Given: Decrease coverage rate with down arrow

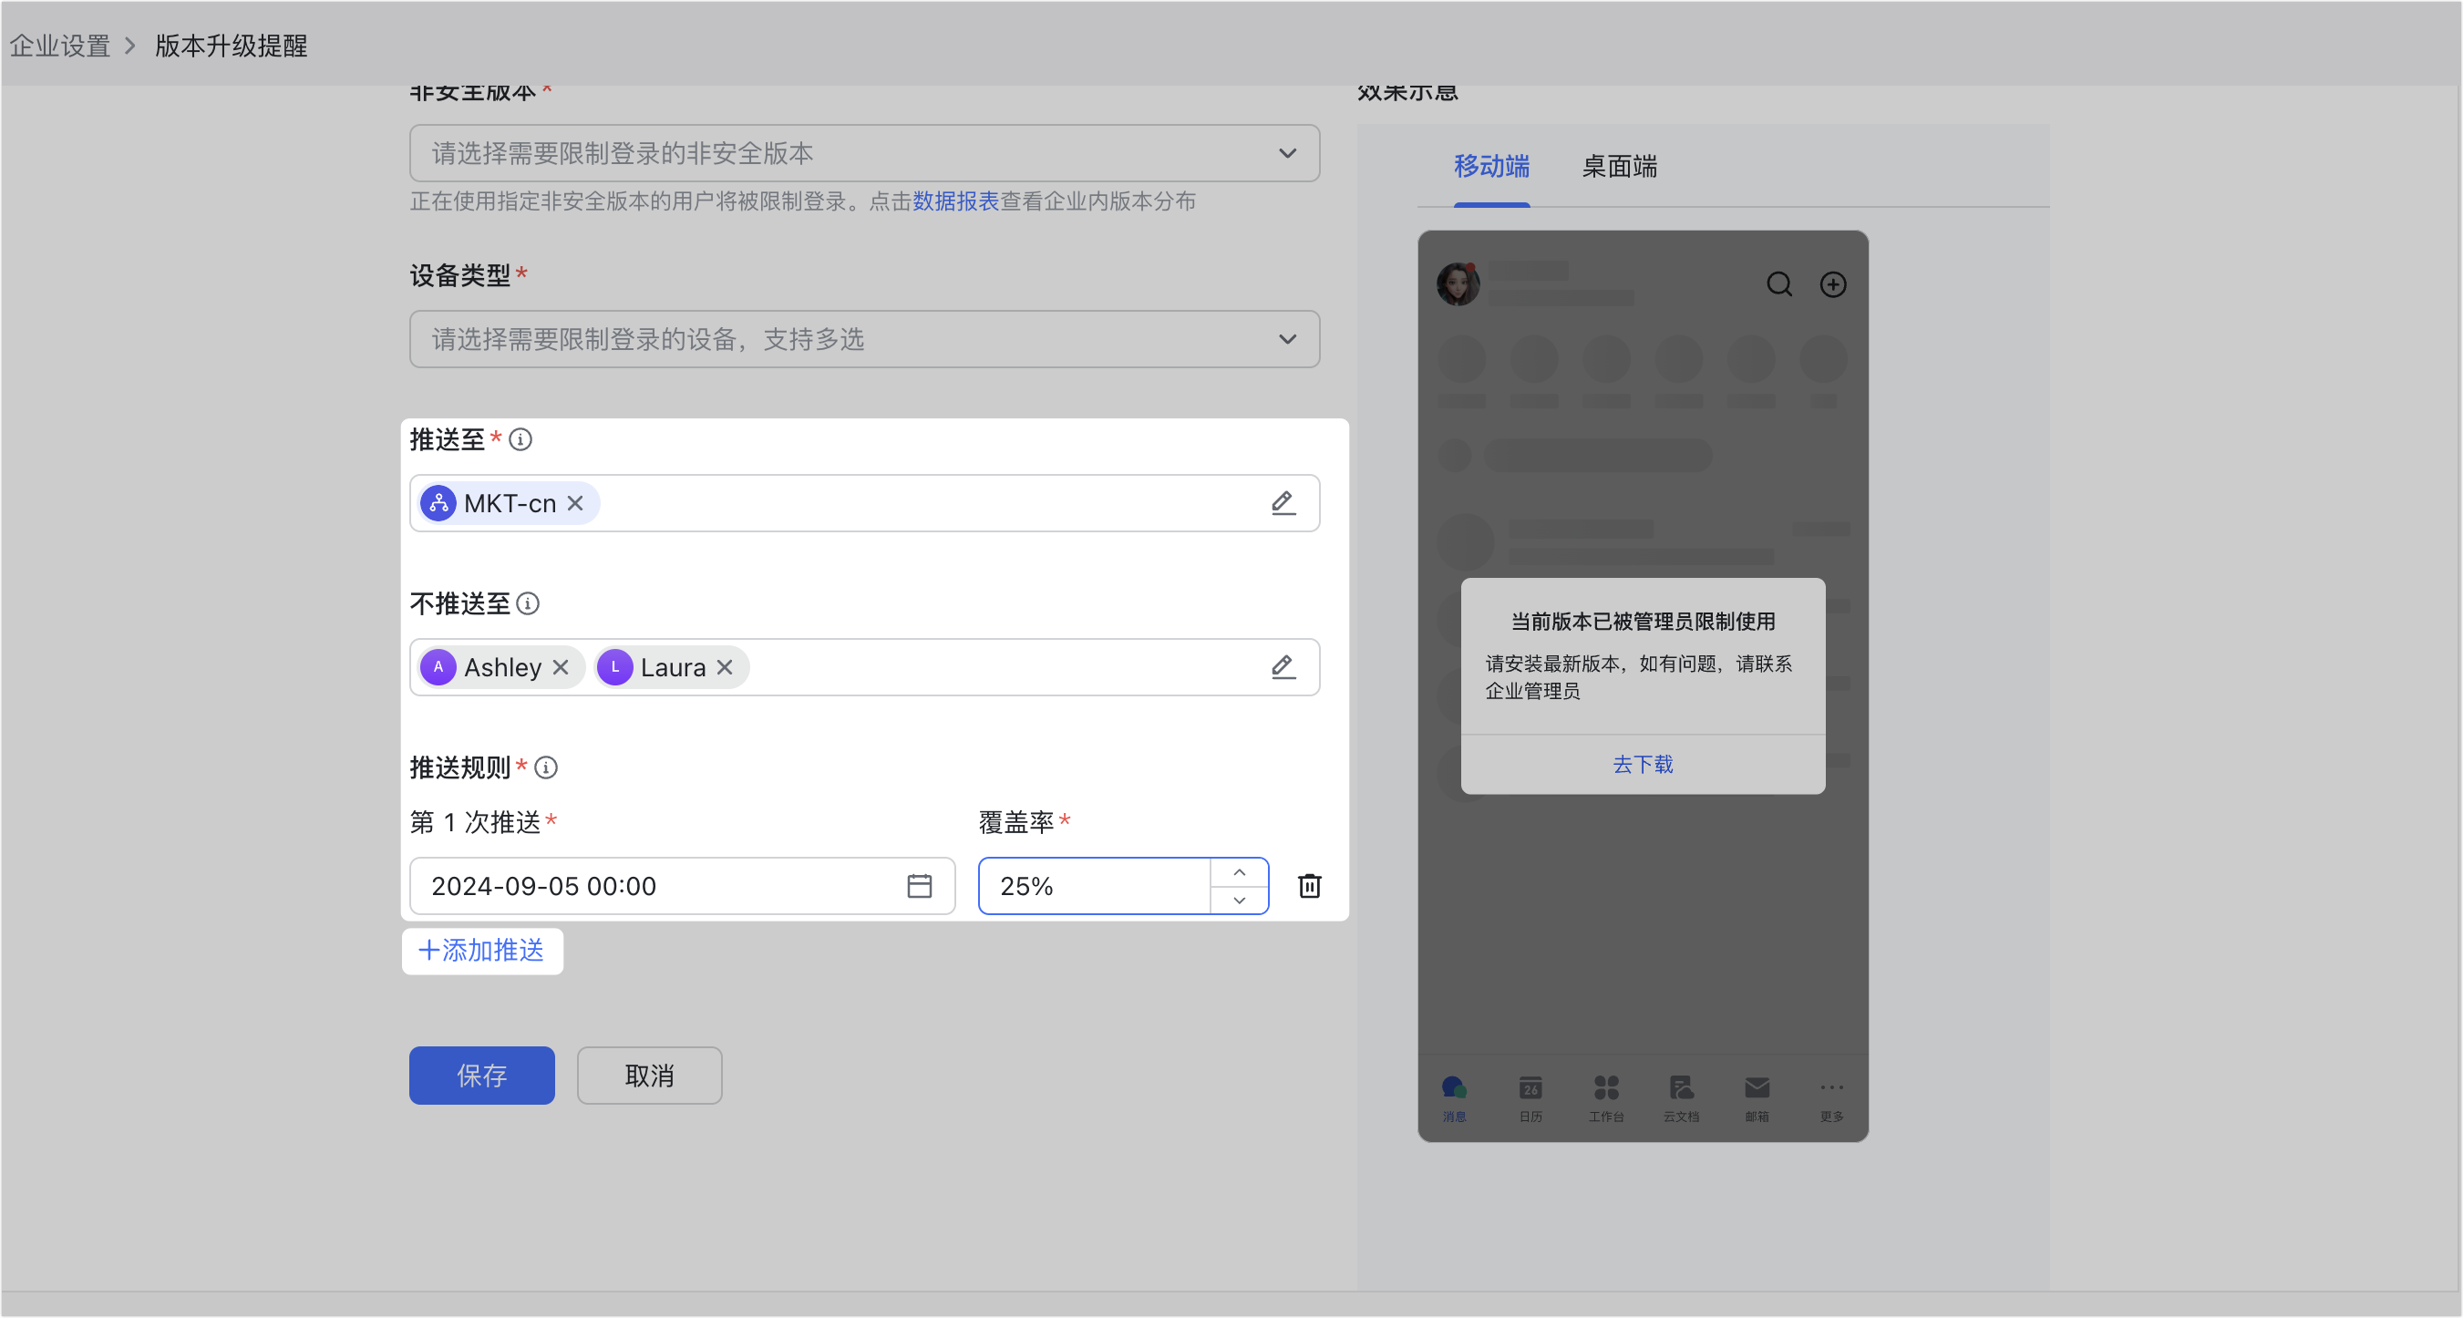Looking at the screenshot, I should [x=1239, y=901].
